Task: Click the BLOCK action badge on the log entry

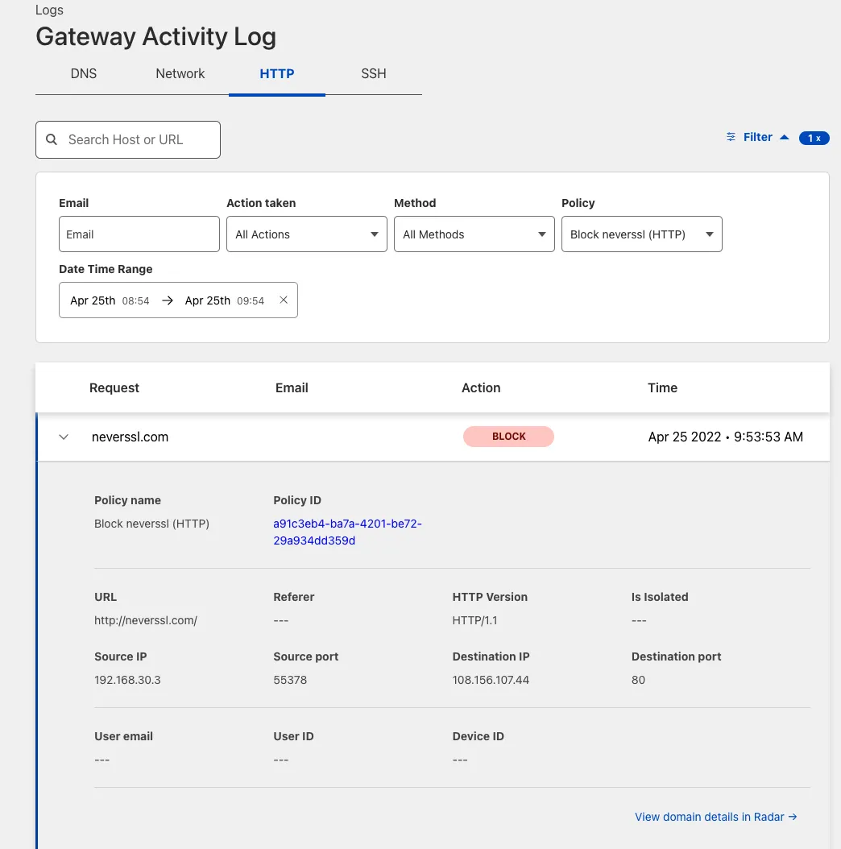Action: [x=508, y=436]
